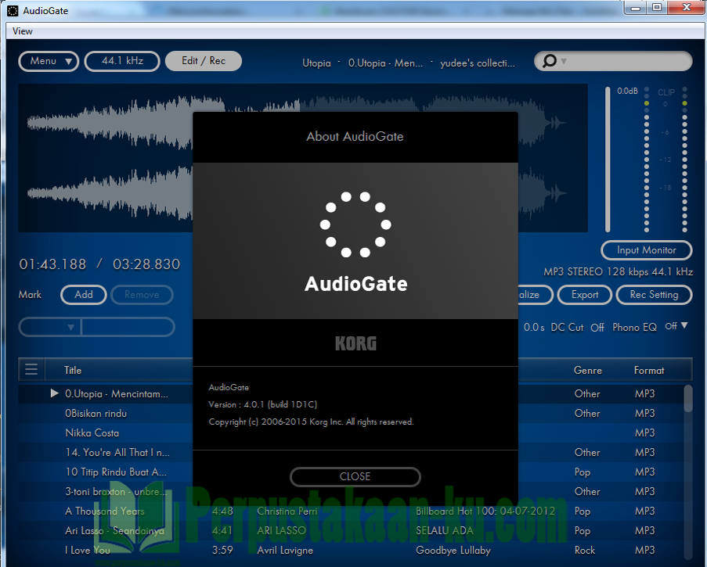Screen dimensions: 707x567
Task: Open the mark selector dropdown arrow
Action: pyautogui.click(x=70, y=328)
